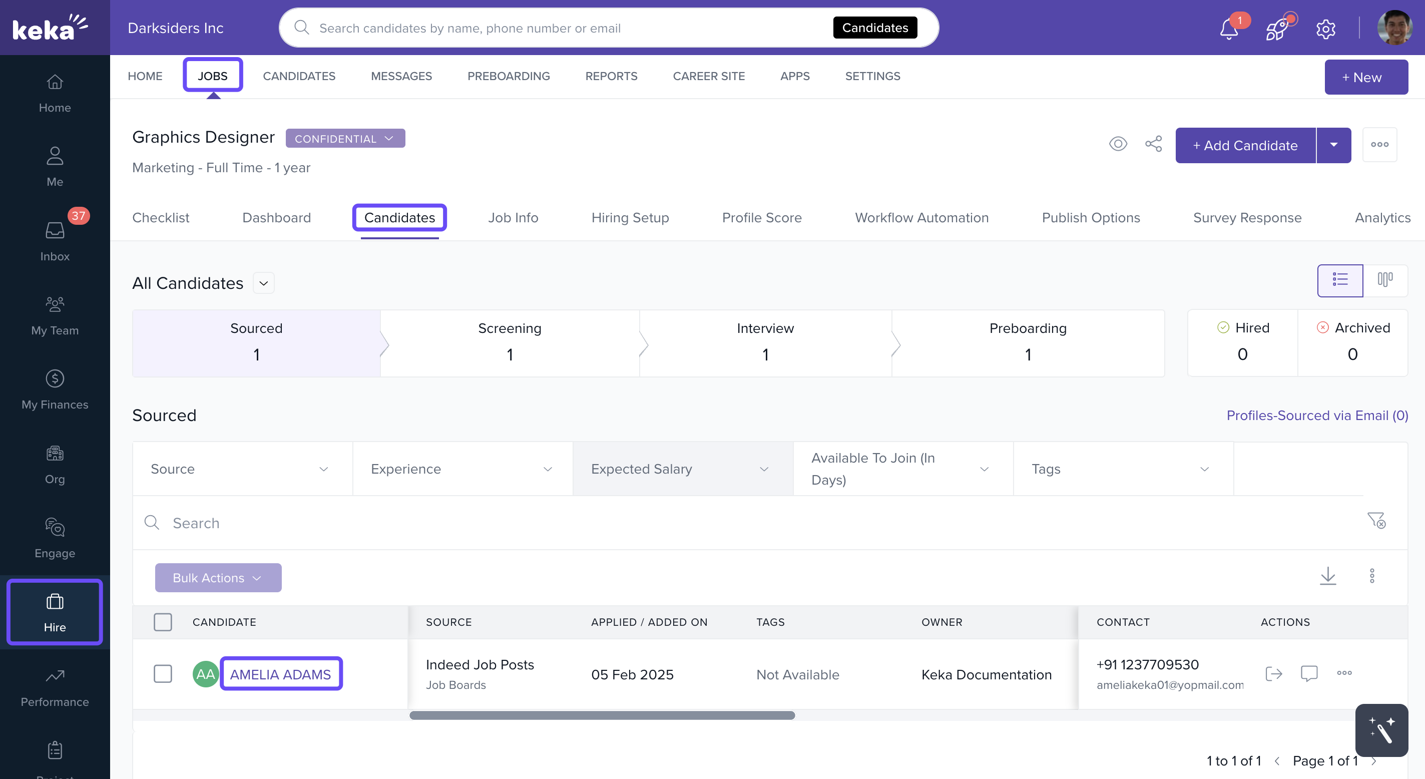The width and height of the screenshot is (1425, 779).
Task: Open Profiles-Sourced via Email link
Action: pos(1316,416)
